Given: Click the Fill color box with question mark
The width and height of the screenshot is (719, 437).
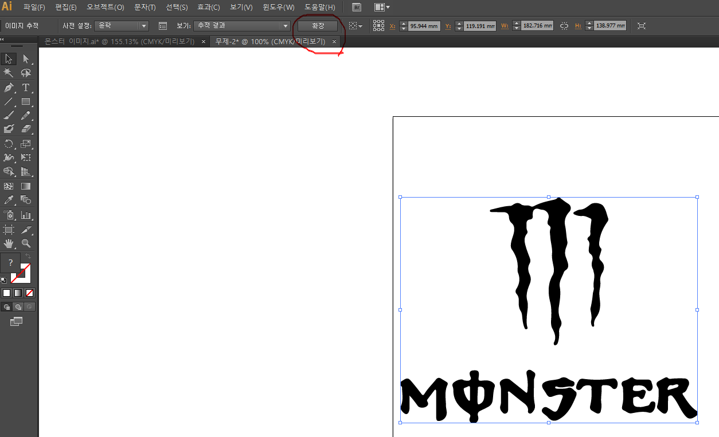Looking at the screenshot, I should 10,262.
